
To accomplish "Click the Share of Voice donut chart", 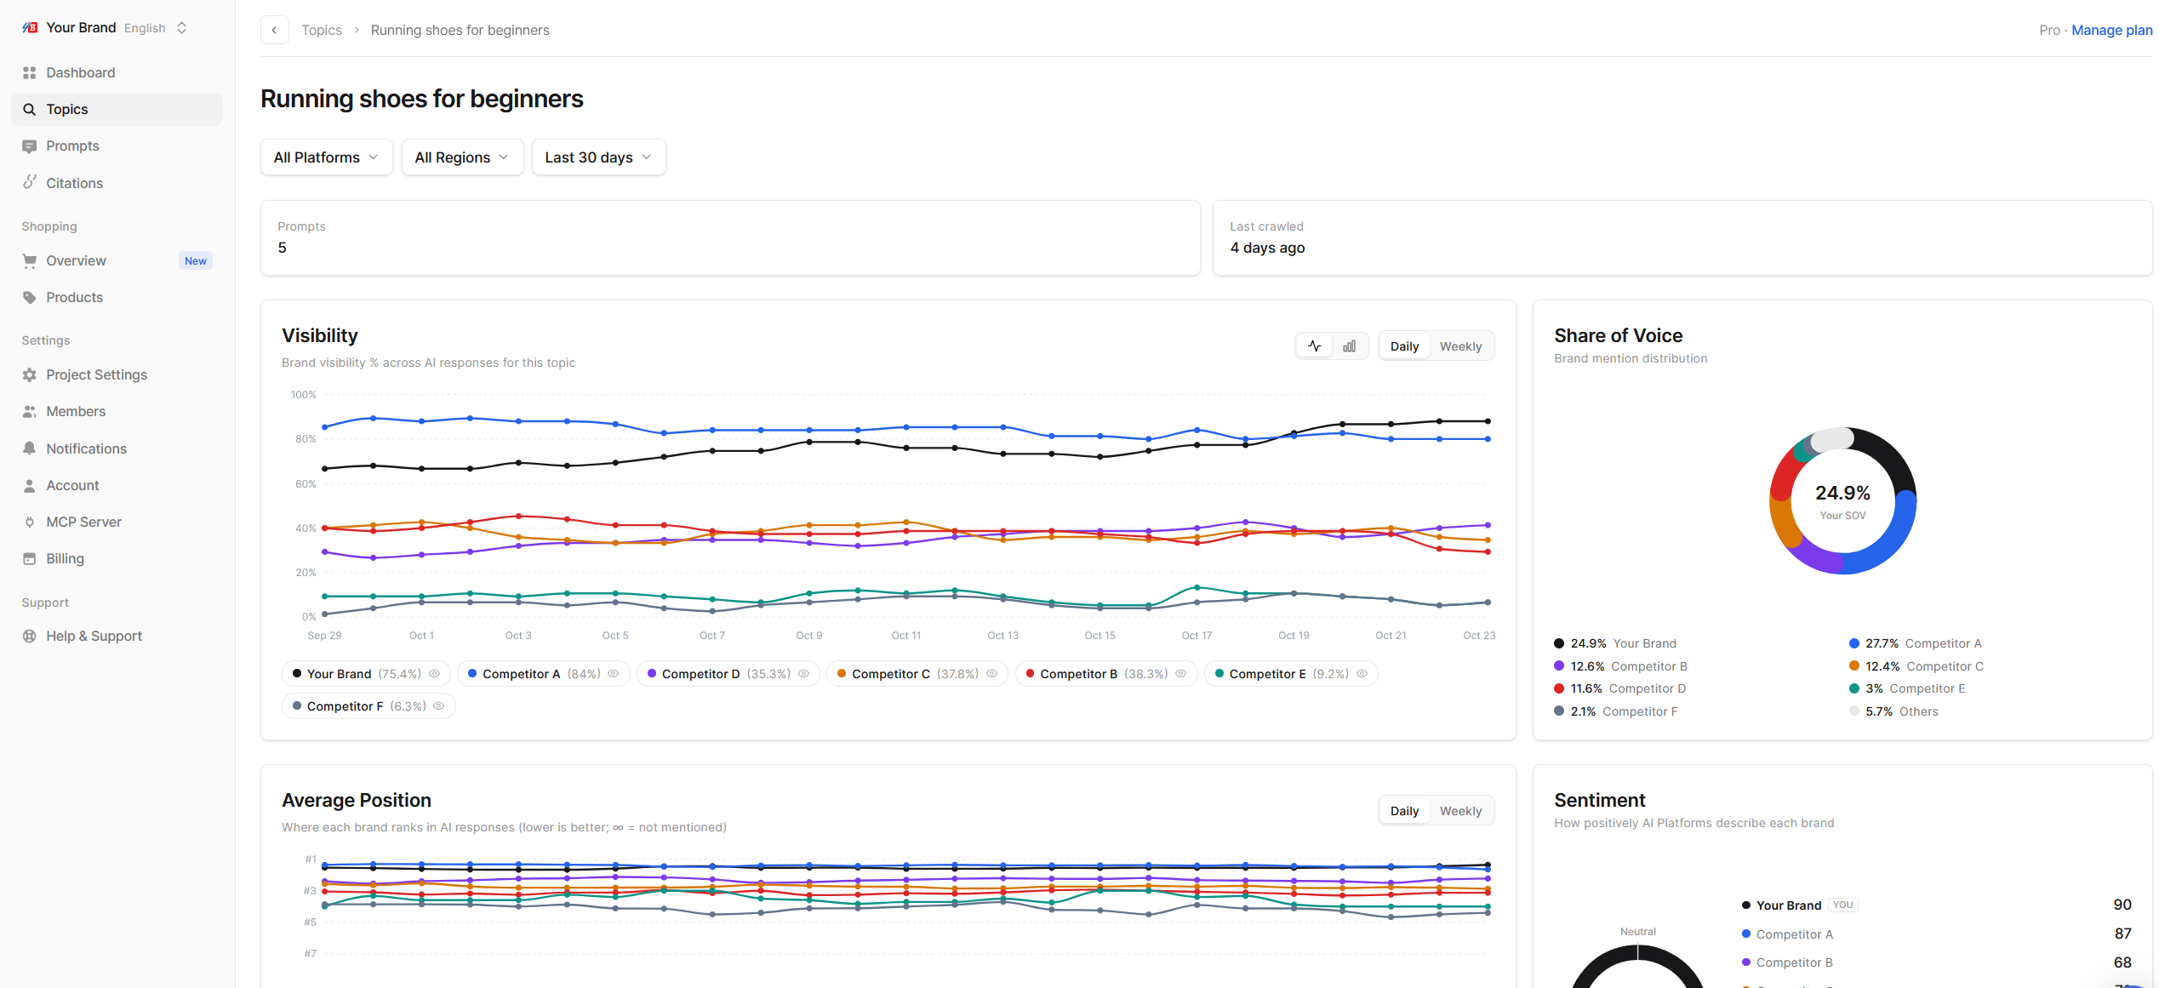I will pyautogui.click(x=1842, y=501).
